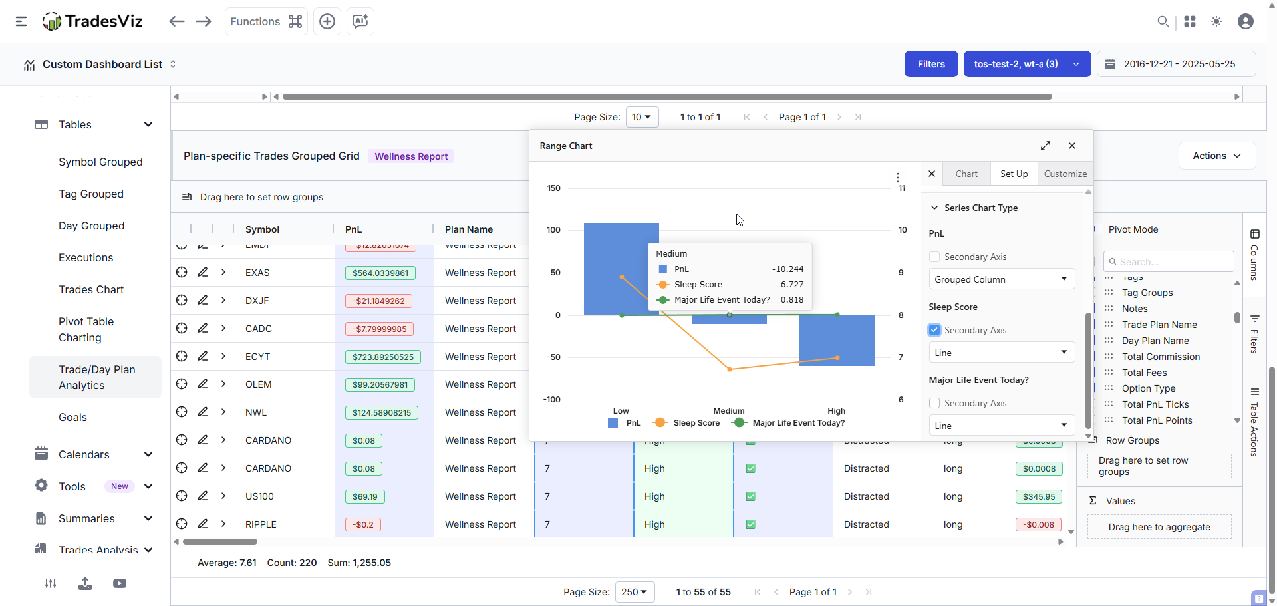1277x606 pixels.
Task: Click the Functions icon in the toolbar
Action: tap(295, 21)
